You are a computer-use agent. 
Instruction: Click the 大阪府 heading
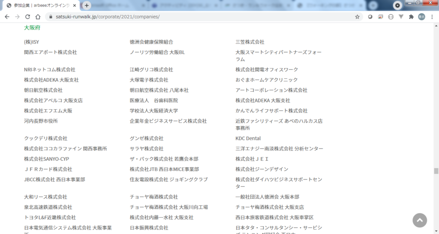tap(32, 28)
